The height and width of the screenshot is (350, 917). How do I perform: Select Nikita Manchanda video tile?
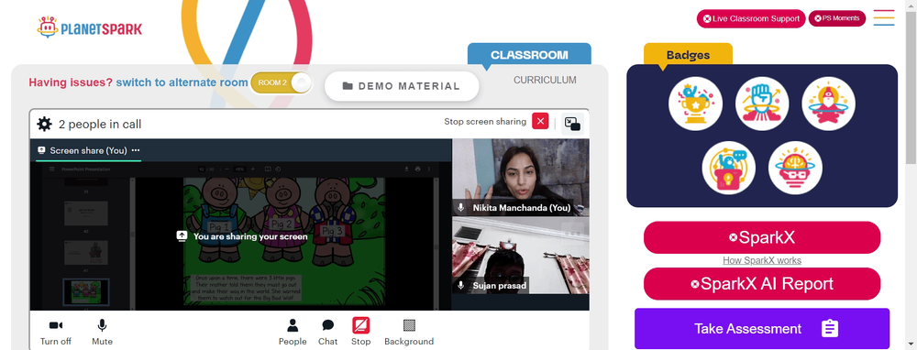521,178
